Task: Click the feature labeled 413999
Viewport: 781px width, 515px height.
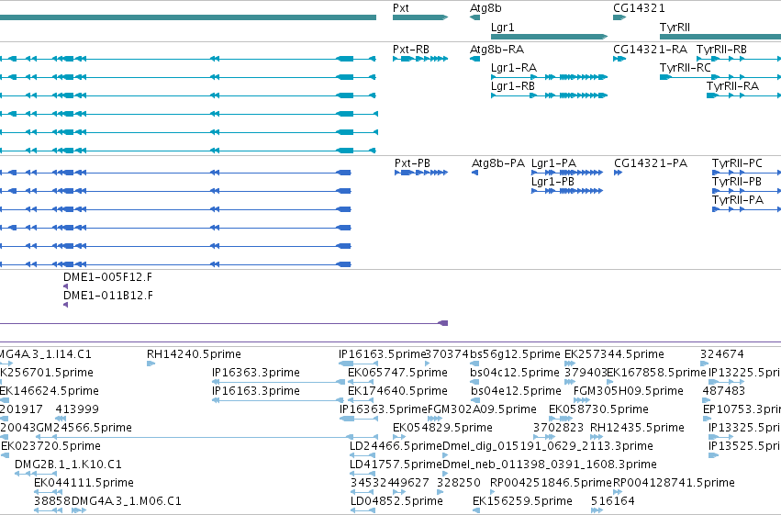Action: pyautogui.click(x=61, y=419)
